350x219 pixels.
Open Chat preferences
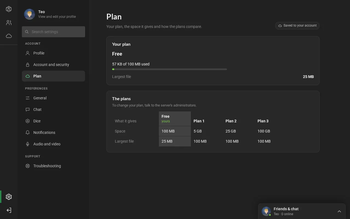[x=53, y=109]
